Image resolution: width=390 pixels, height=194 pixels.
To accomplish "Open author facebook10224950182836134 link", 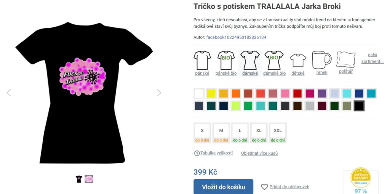I will pos(236,37).
